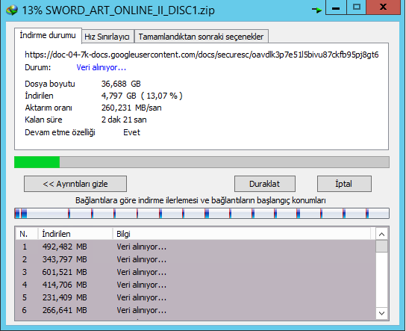Click the Ayrıntıları gizle button

(x=75, y=184)
